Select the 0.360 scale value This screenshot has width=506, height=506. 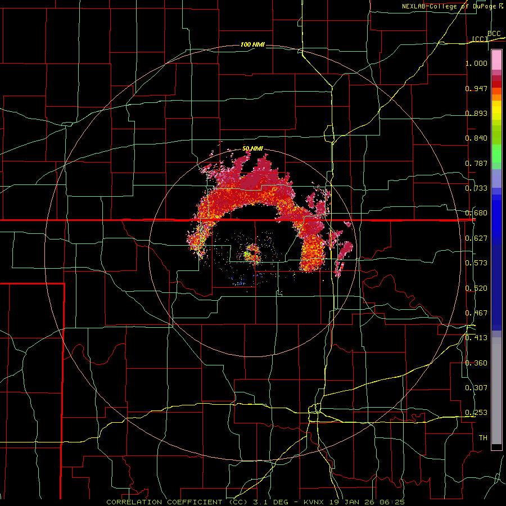476,363
